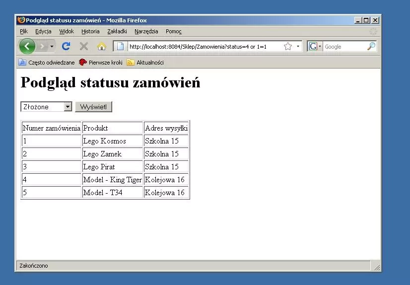This screenshot has width=410, height=285.
Task: Open the Aktualności feed bookmark
Action: coord(145,63)
